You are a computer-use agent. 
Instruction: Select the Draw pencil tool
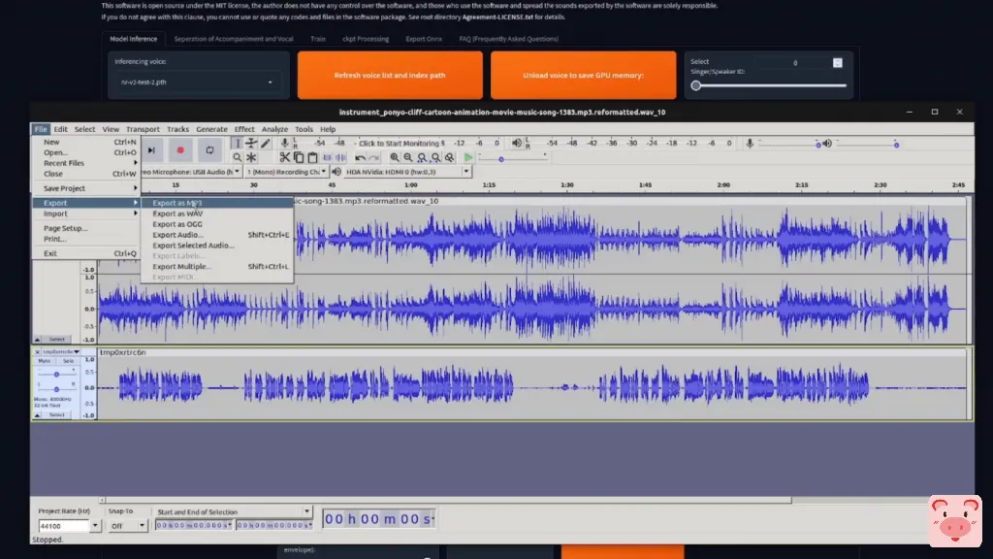pyautogui.click(x=266, y=144)
